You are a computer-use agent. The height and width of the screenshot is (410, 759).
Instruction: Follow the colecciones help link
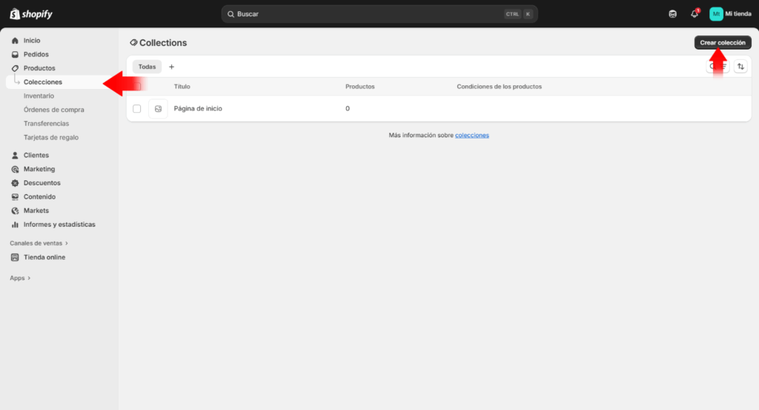point(471,136)
